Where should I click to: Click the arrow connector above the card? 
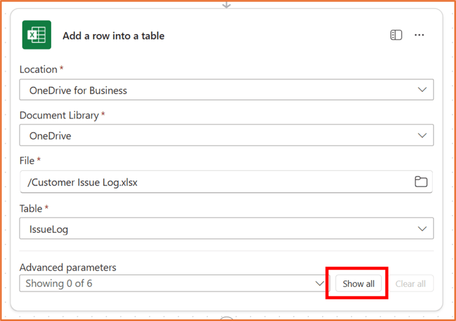tap(226, 5)
